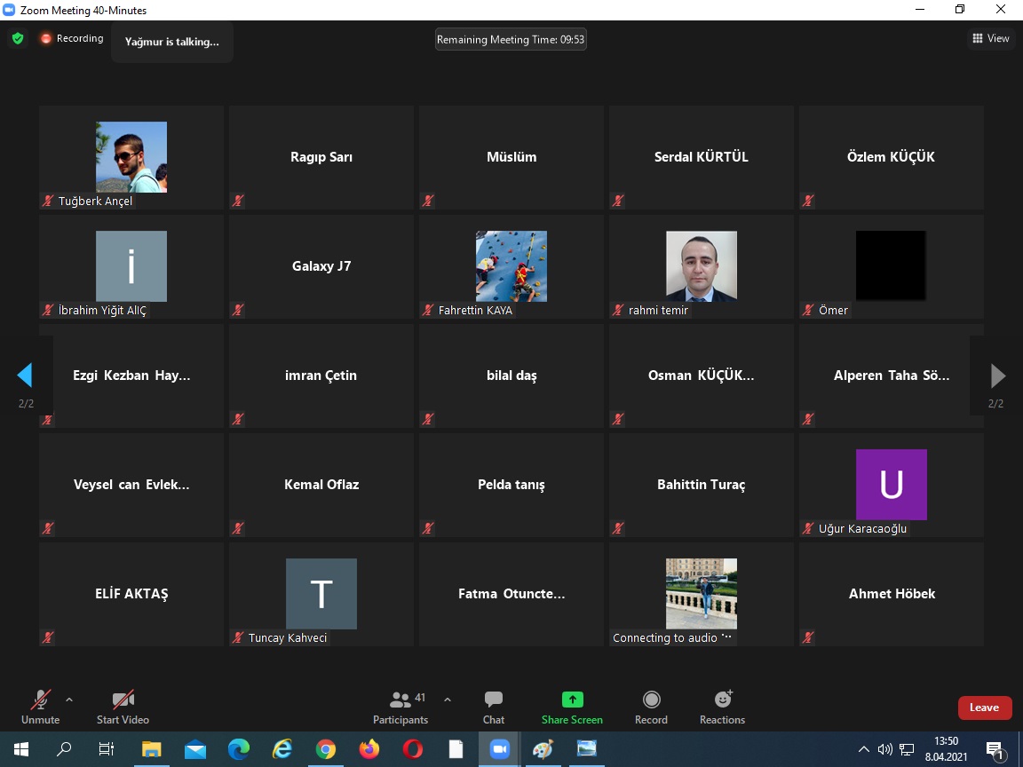Go to next page with right arrow
This screenshot has width=1023, height=767.
[997, 376]
